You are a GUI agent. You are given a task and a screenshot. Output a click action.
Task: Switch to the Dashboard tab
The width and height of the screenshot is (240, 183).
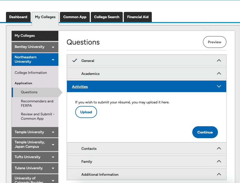pos(18,17)
